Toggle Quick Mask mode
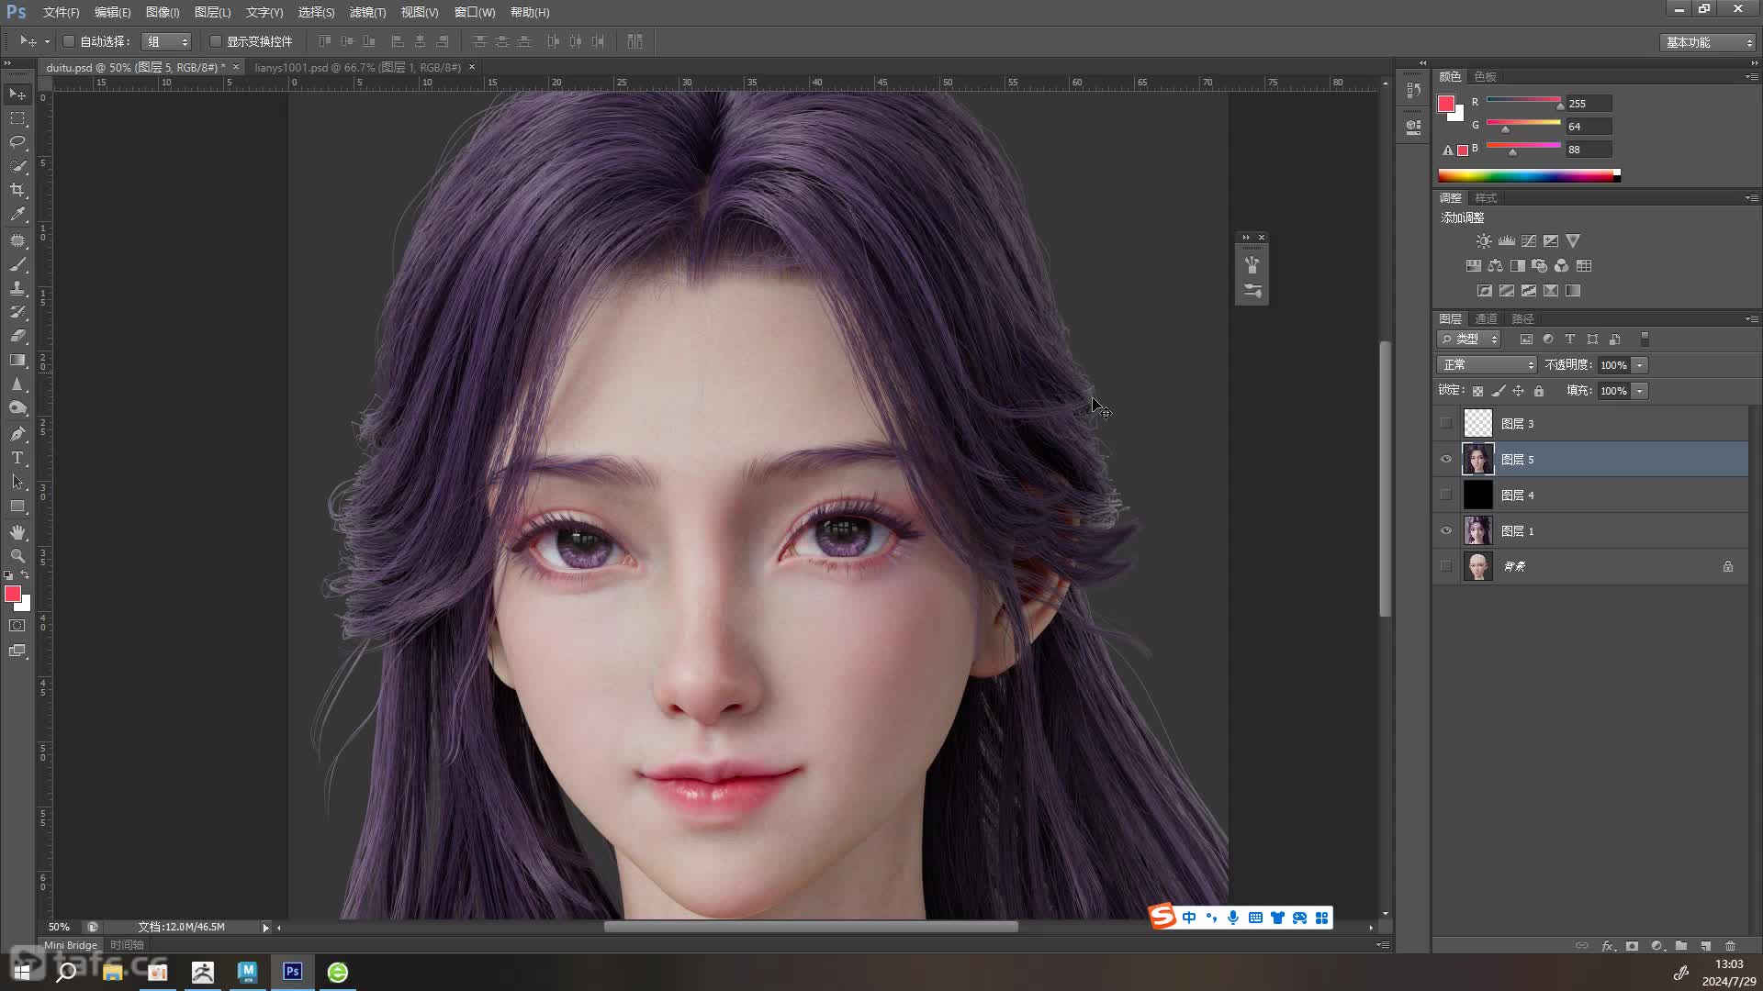 (17, 626)
